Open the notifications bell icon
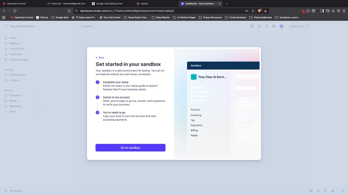348x195 pixels. tap(266, 26)
